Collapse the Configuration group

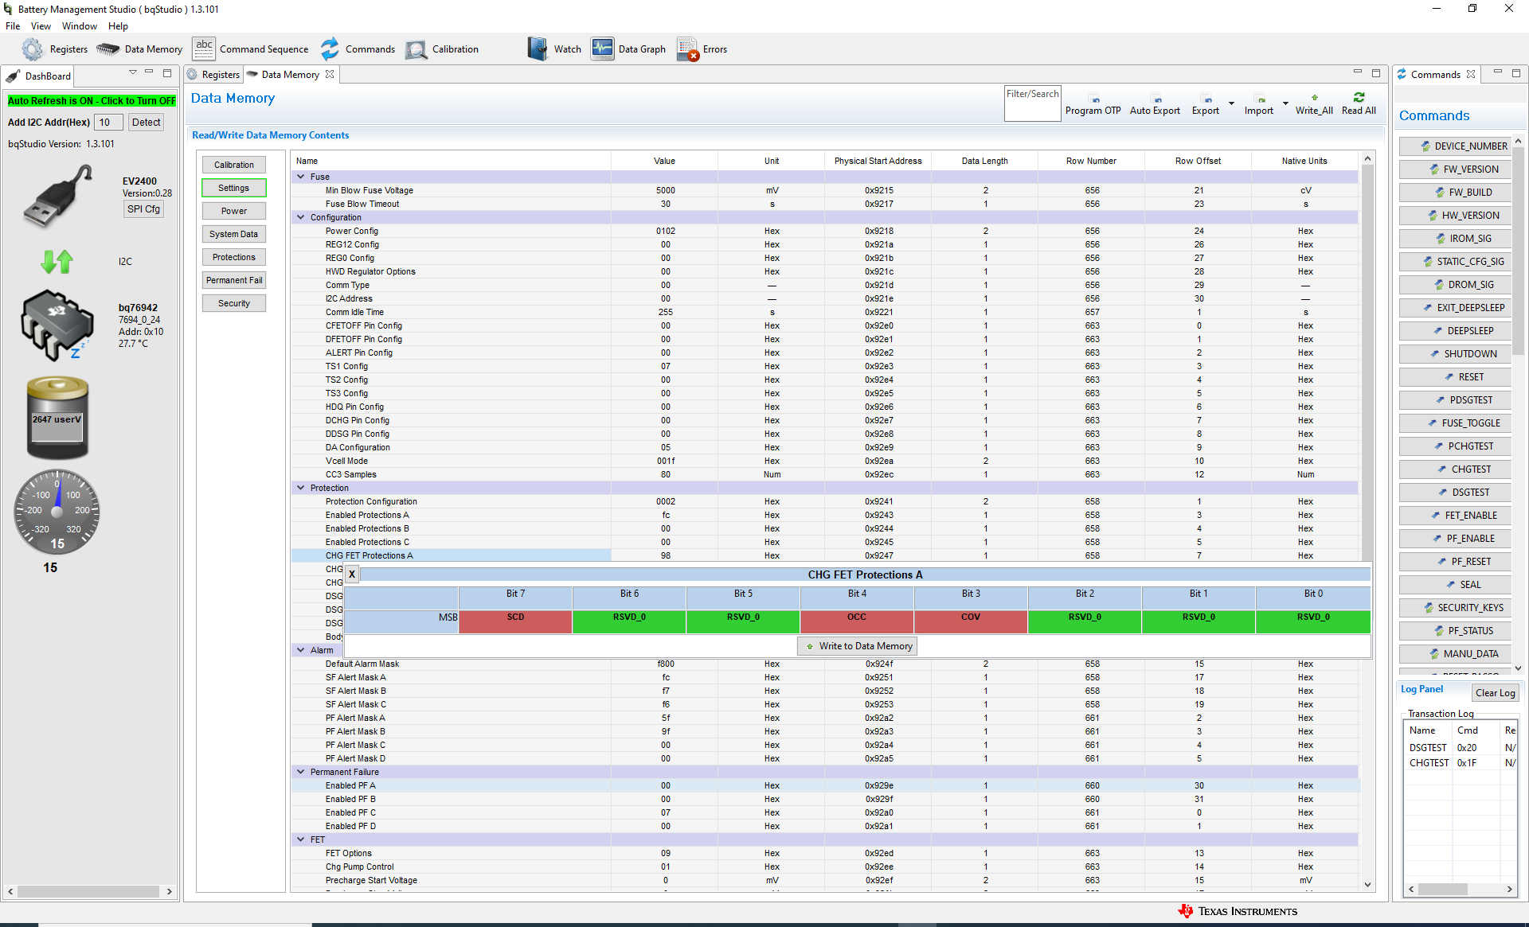[x=301, y=217]
